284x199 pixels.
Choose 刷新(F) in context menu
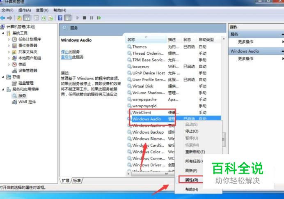pyautogui.click(x=191, y=171)
